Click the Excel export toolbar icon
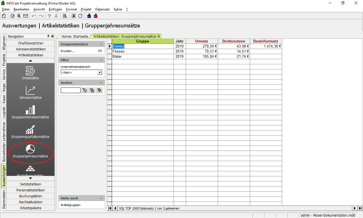363x218 pixels. [74, 16]
